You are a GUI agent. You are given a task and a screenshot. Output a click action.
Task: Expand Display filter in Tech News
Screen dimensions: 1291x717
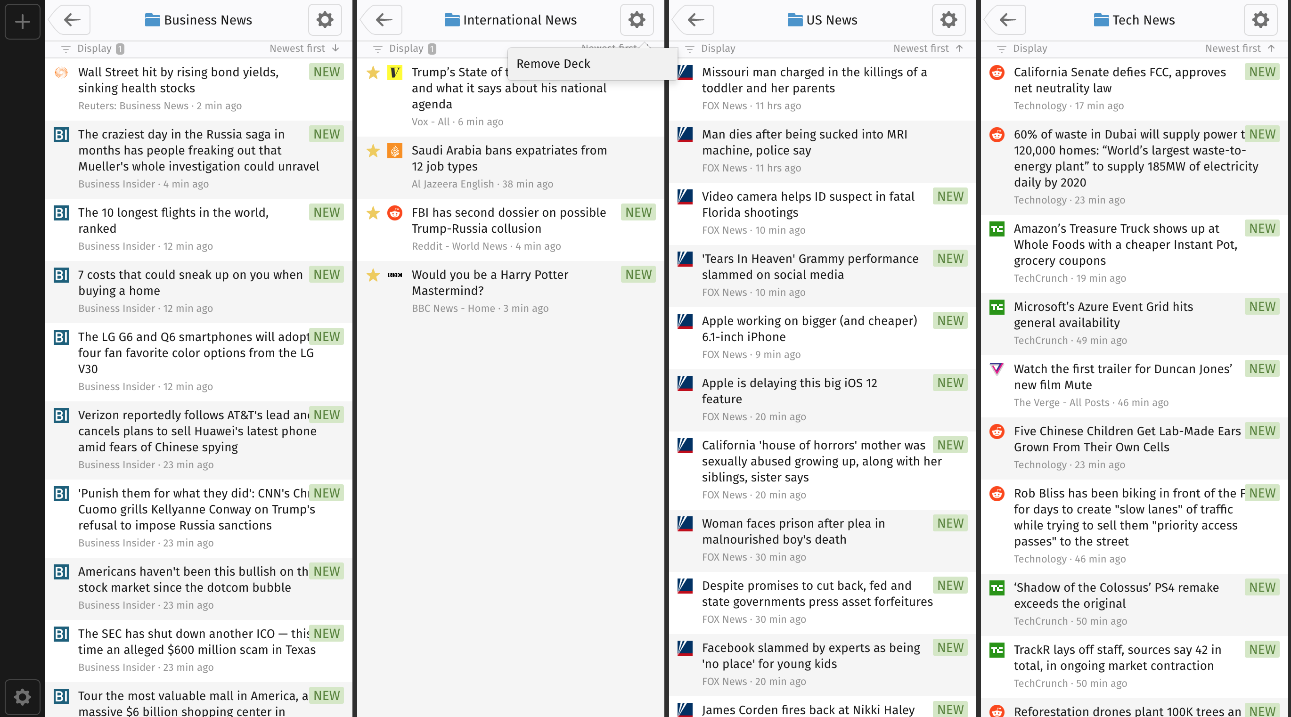pyautogui.click(x=1022, y=48)
